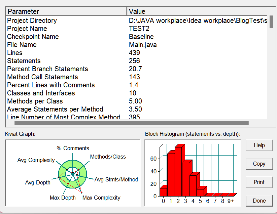Click the Print button
Viewport: 277px width, 214px height.
(x=259, y=182)
